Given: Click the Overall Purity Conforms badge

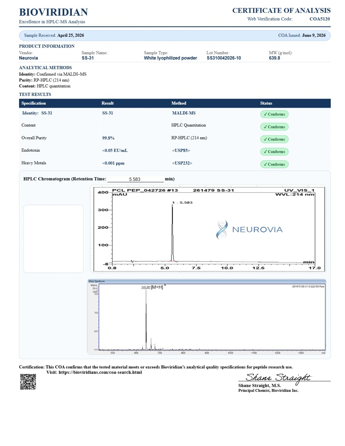Looking at the screenshot, I should [x=274, y=139].
